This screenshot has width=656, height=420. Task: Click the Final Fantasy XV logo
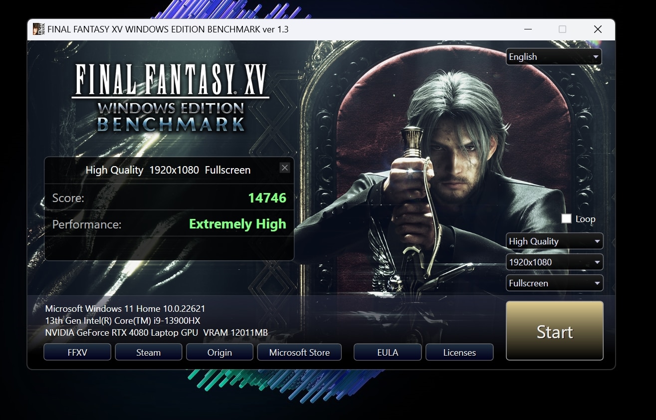point(171,98)
